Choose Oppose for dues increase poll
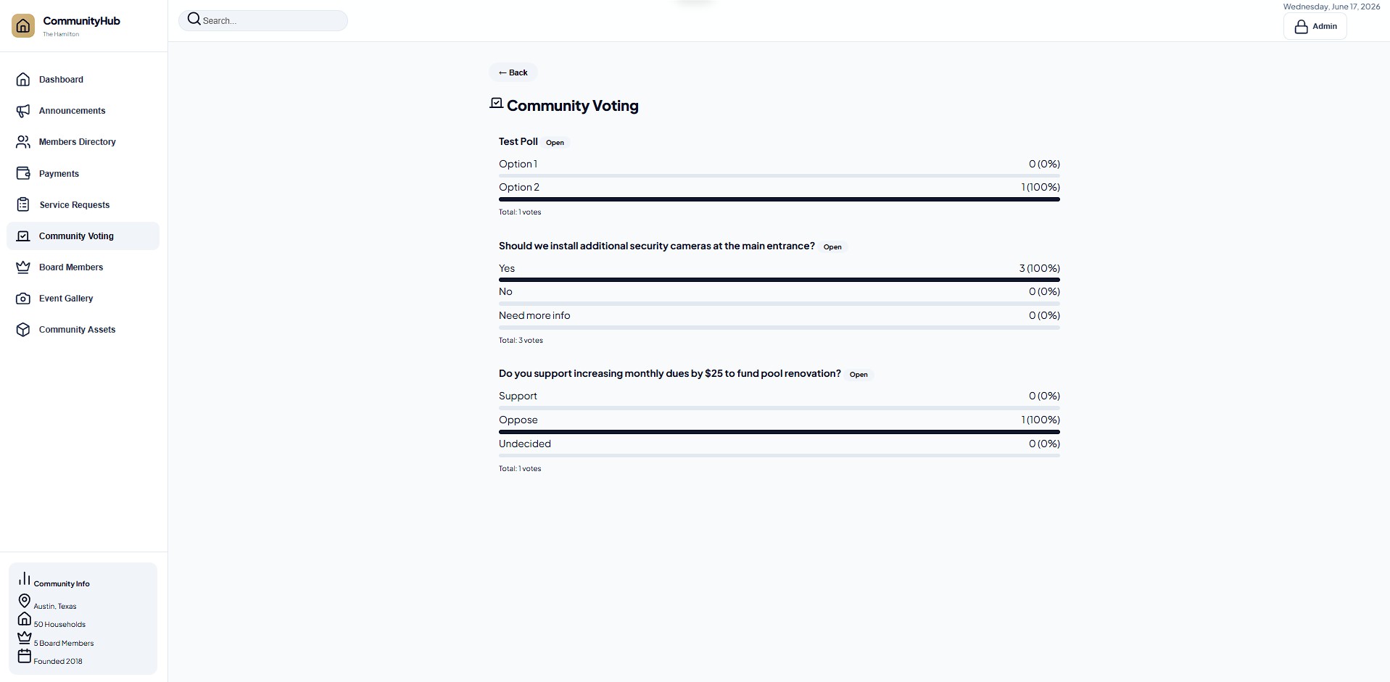 point(518,420)
